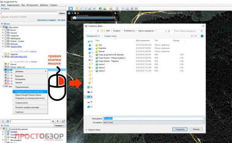Click the blue help icon in the save dialog
The width and height of the screenshot is (232, 143).
point(202,36)
